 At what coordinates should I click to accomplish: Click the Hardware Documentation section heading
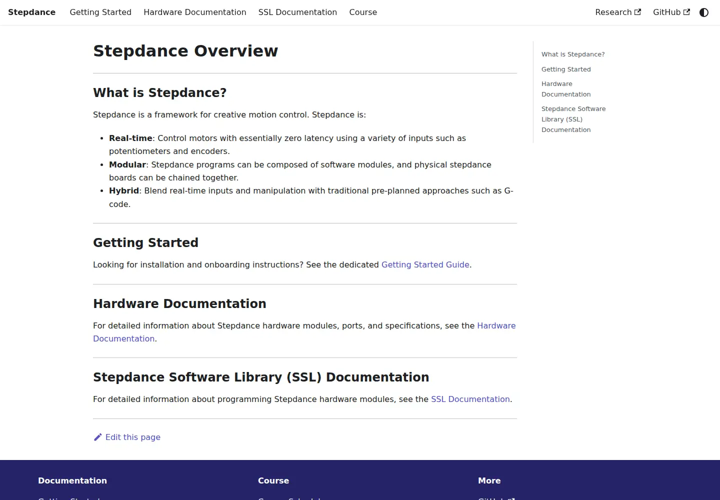pos(179,303)
